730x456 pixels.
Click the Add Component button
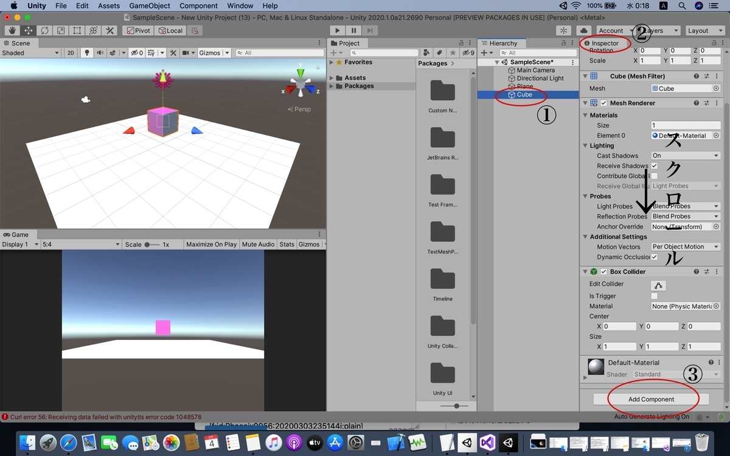[651, 399]
